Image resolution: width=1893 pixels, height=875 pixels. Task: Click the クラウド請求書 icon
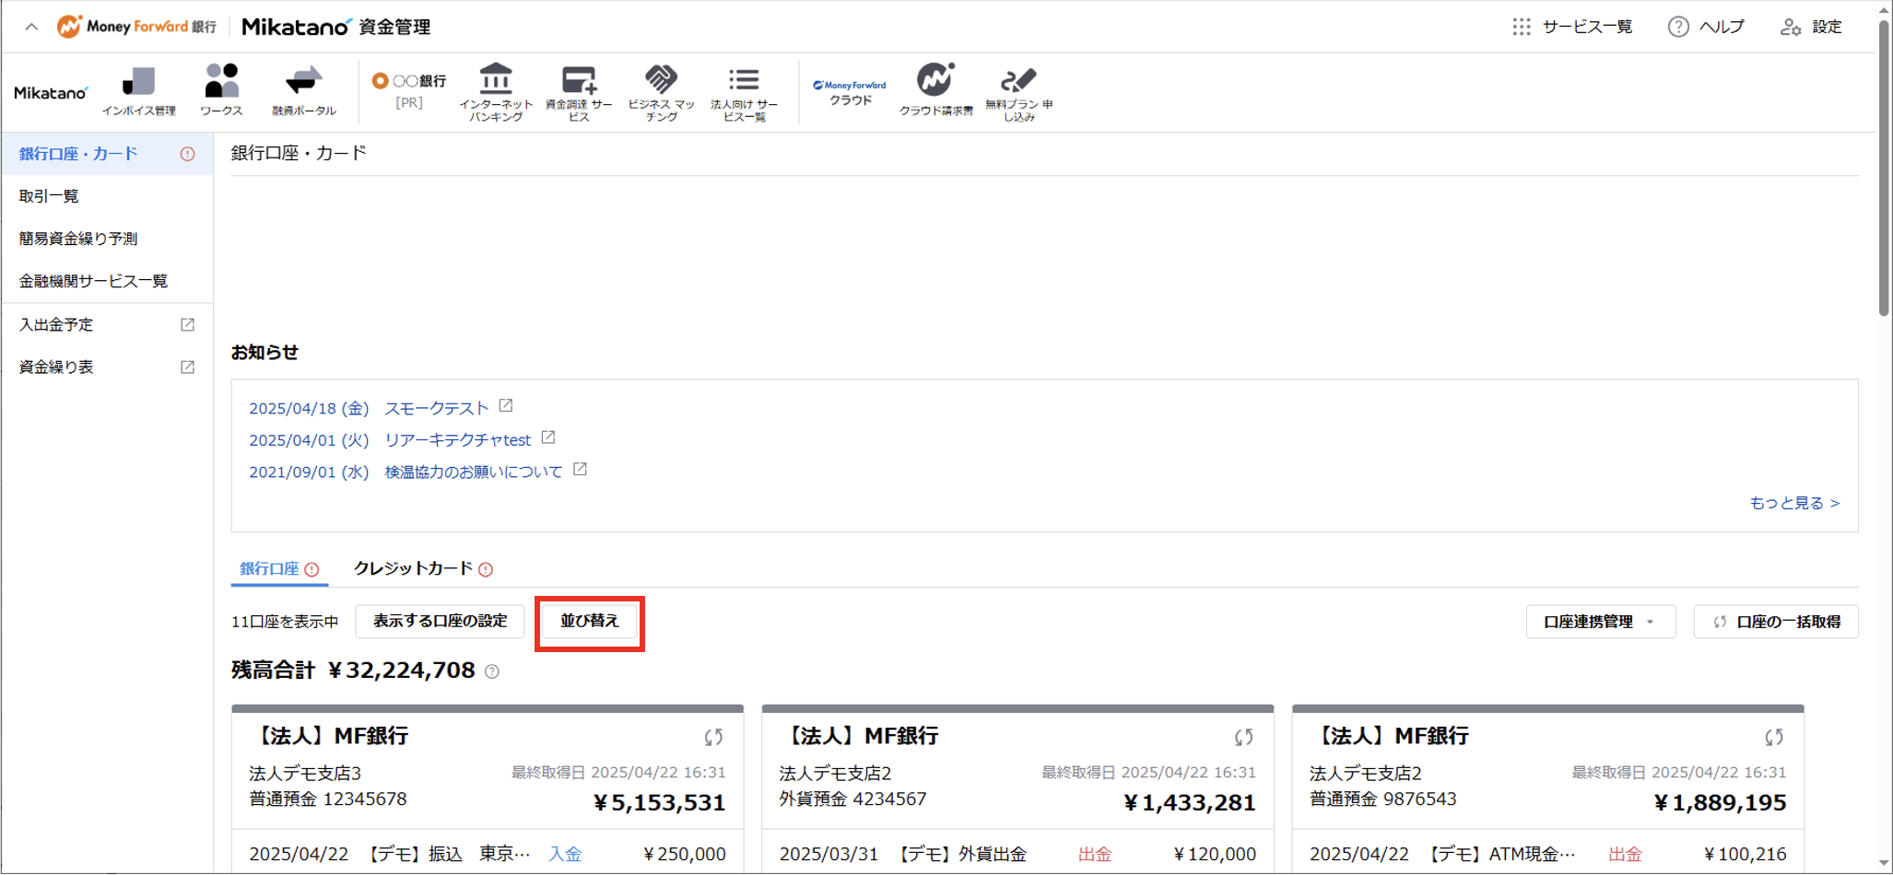[935, 87]
